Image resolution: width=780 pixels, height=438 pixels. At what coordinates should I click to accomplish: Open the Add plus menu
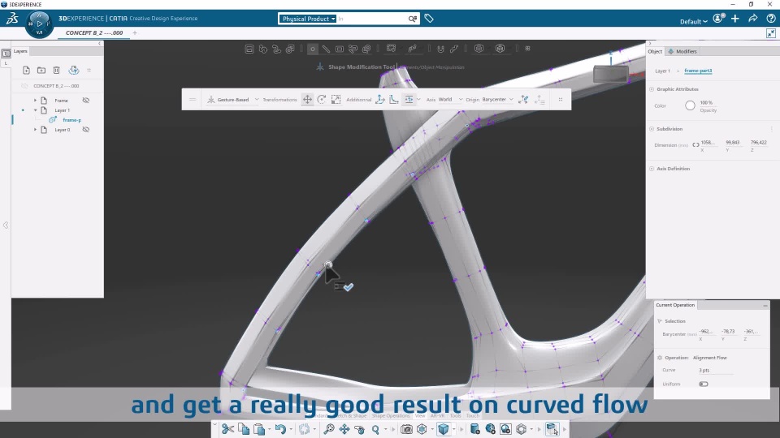pyautogui.click(x=735, y=19)
